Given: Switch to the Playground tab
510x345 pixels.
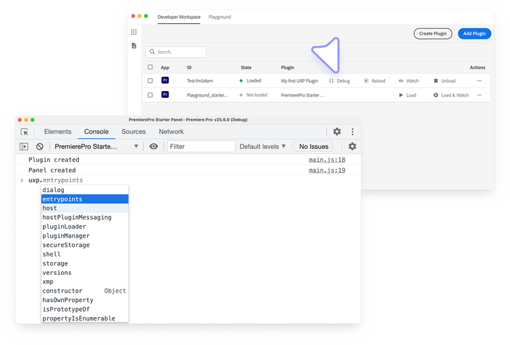Looking at the screenshot, I should [220, 17].
